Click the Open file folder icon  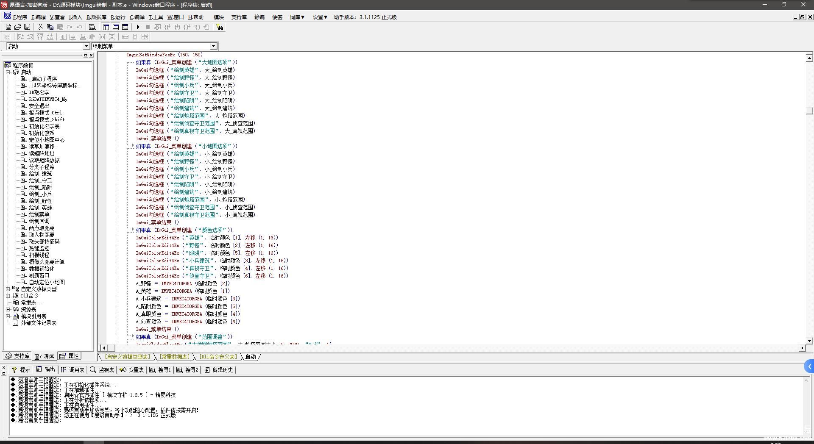point(17,27)
